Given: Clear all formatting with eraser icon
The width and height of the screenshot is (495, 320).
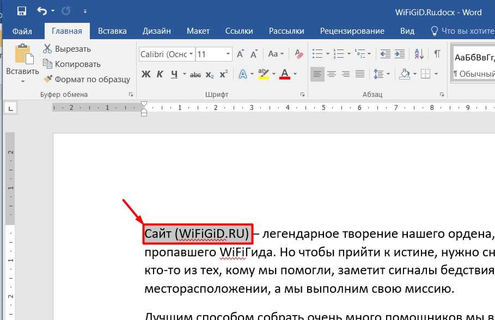Looking at the screenshot, I should point(298,54).
